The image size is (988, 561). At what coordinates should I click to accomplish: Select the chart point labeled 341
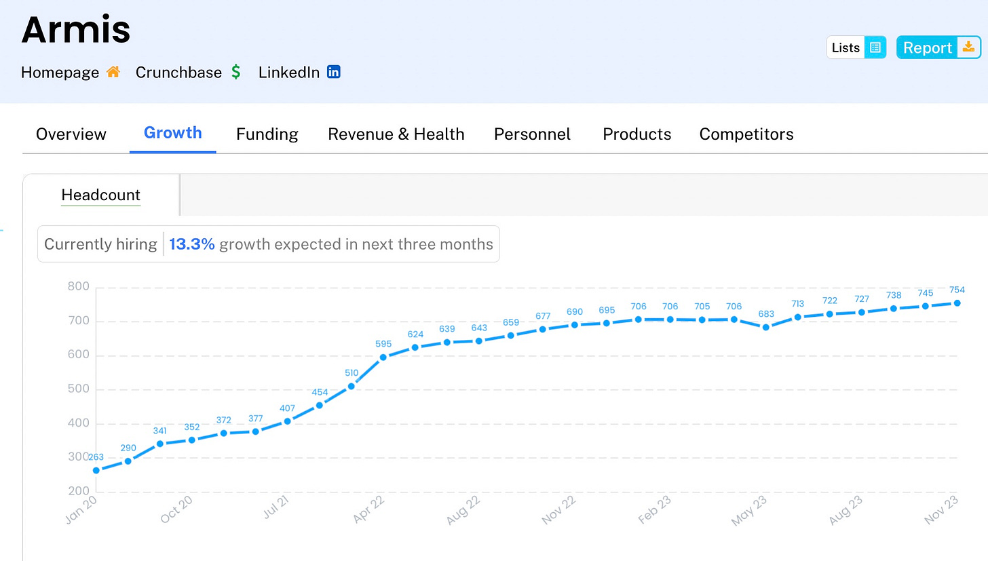160,444
